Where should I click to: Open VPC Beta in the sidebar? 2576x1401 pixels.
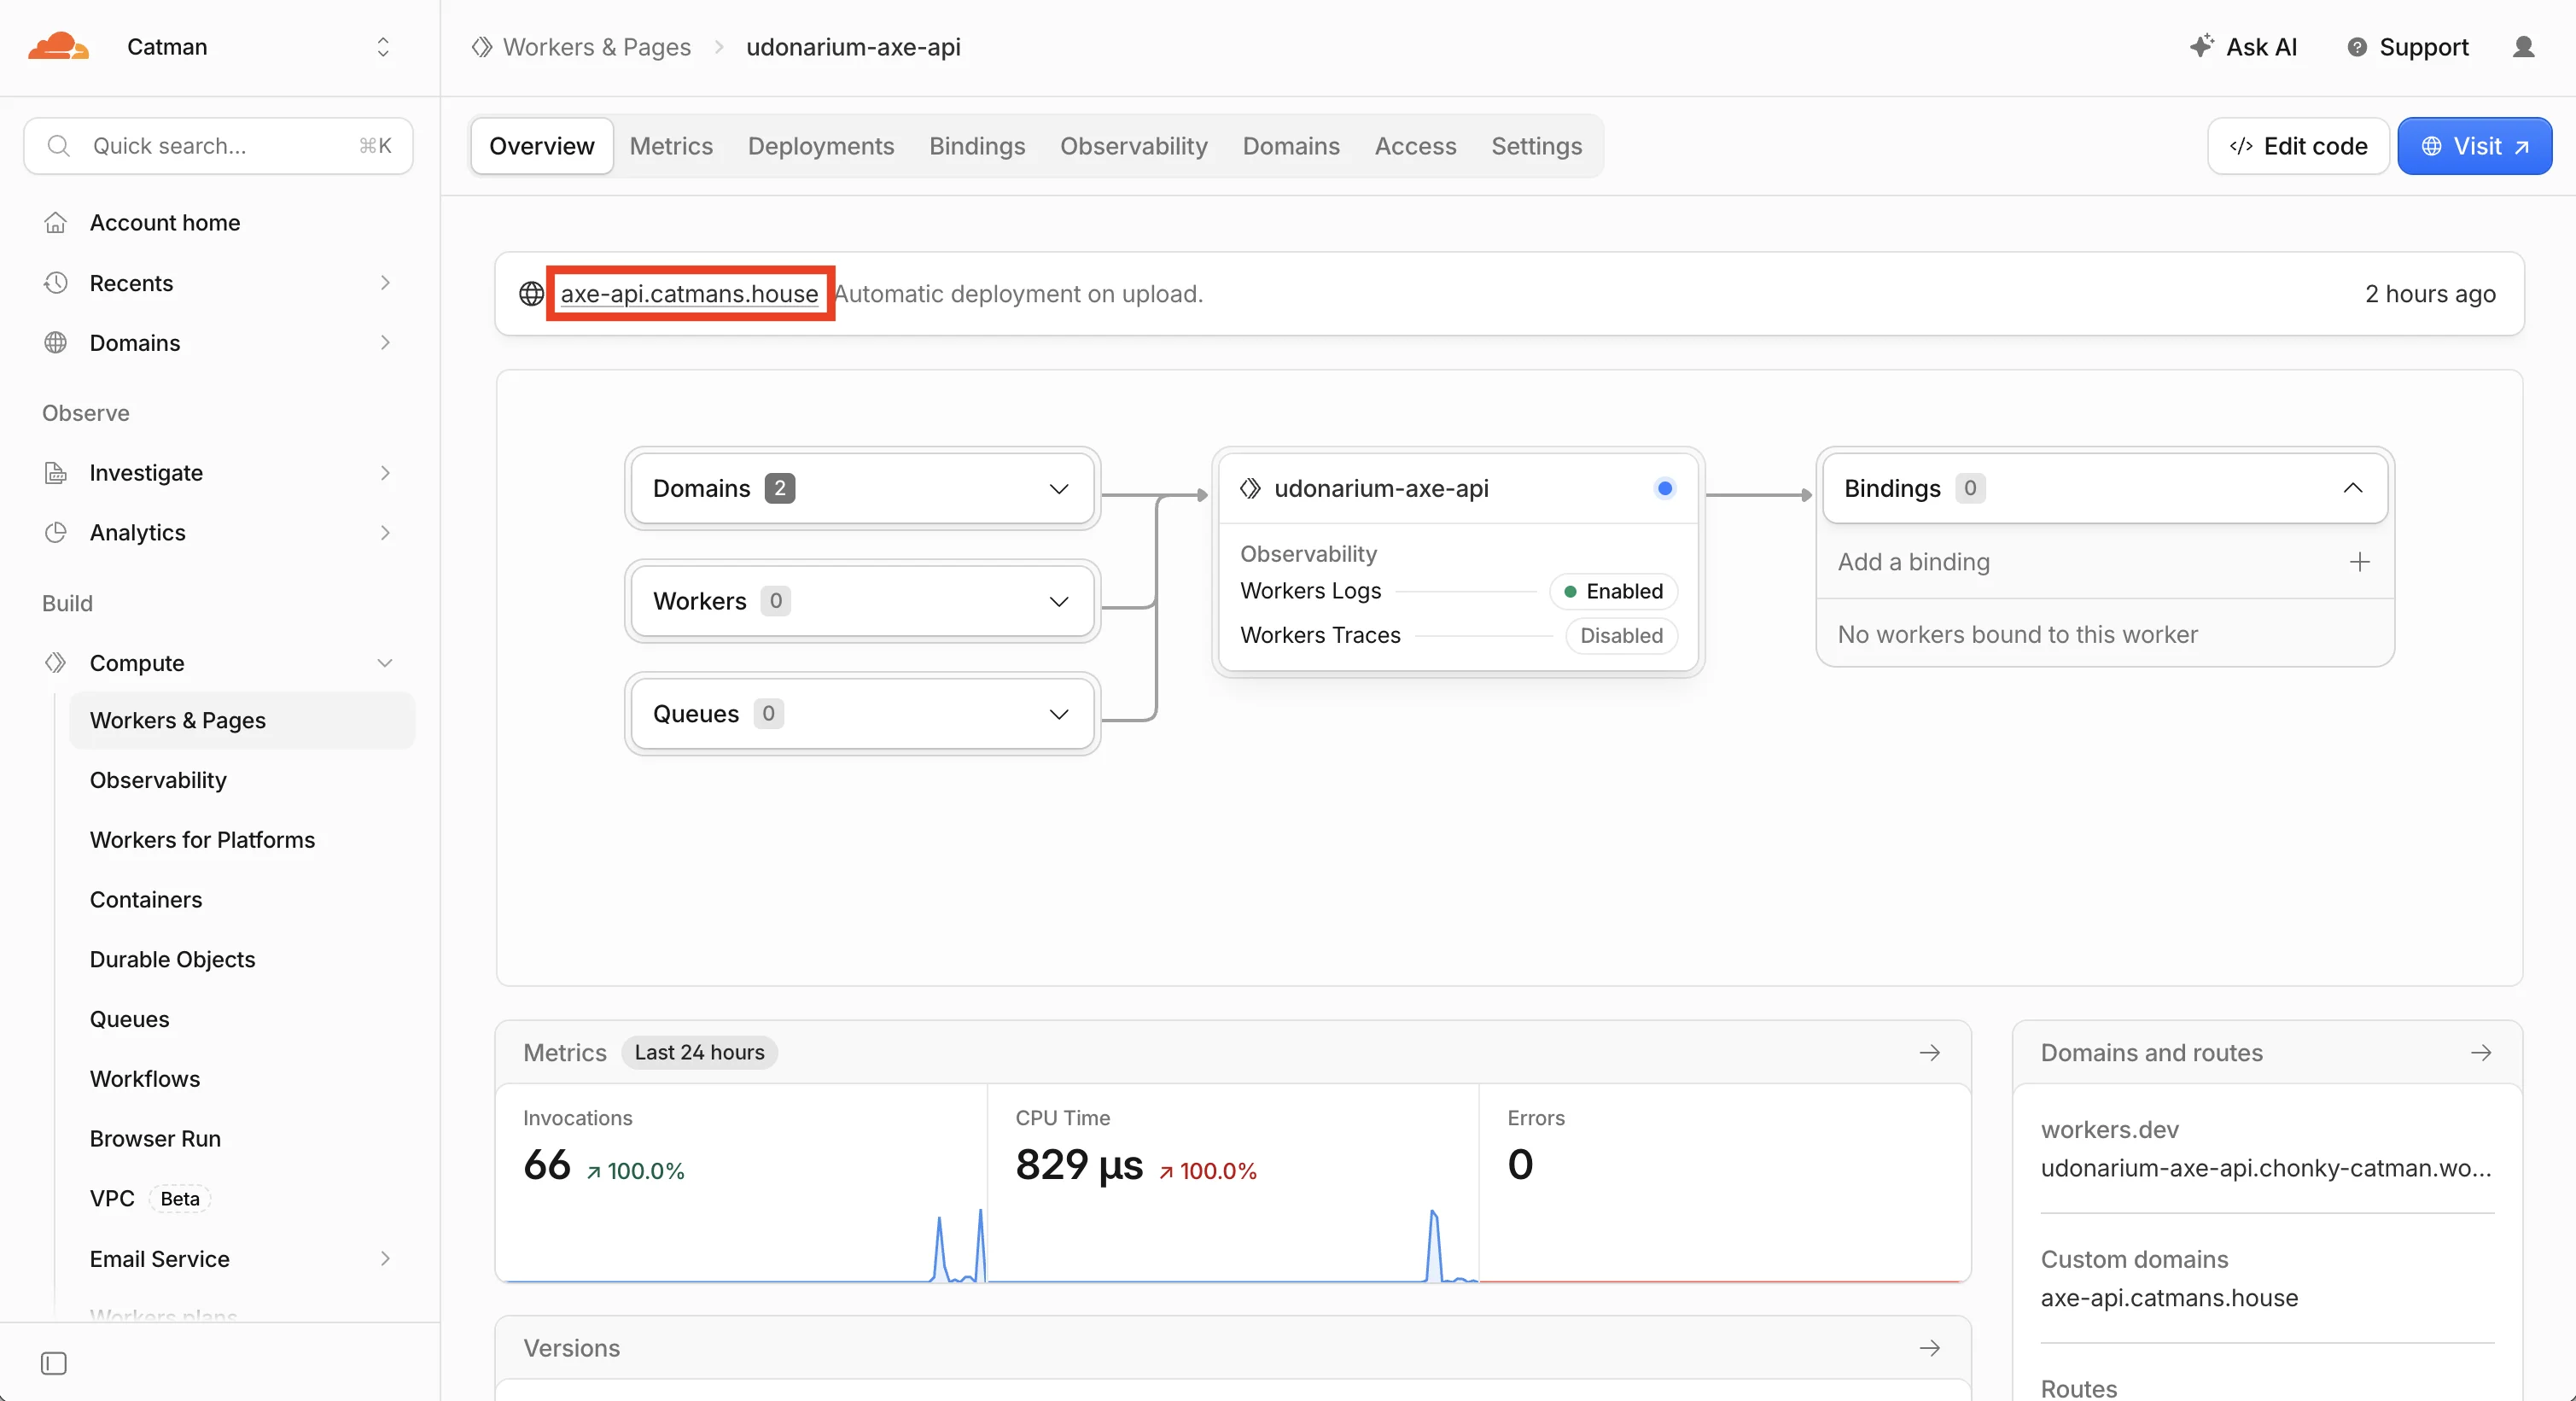150,1199
